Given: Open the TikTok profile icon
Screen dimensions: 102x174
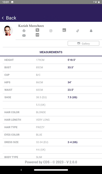Looking at the screenshot, I should click(78, 31).
